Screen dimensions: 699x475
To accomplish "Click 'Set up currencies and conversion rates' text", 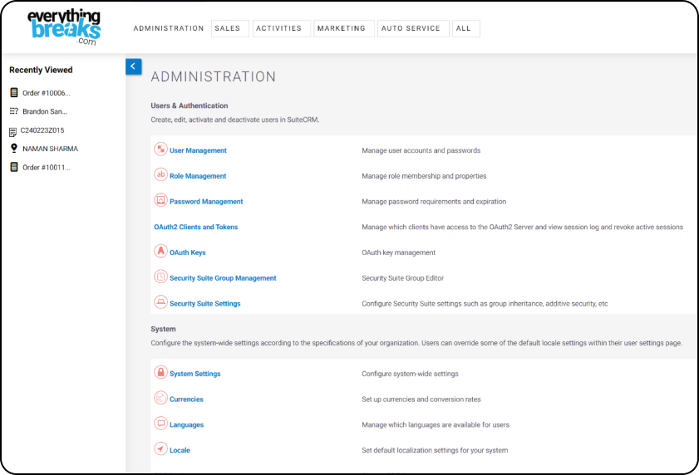I will pos(421,399).
